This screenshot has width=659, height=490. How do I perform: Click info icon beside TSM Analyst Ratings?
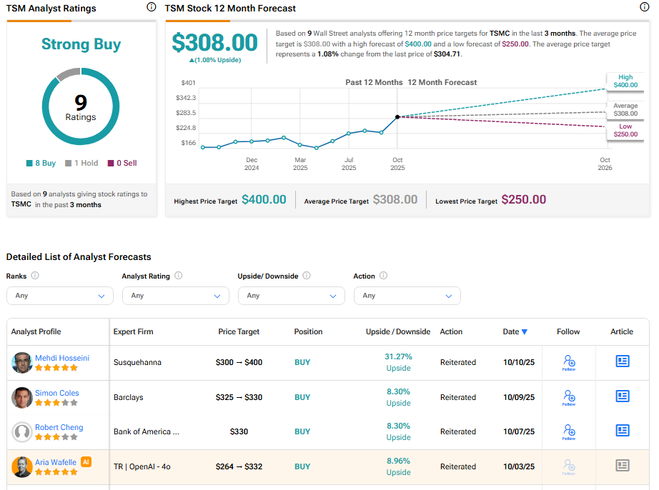coord(151,7)
